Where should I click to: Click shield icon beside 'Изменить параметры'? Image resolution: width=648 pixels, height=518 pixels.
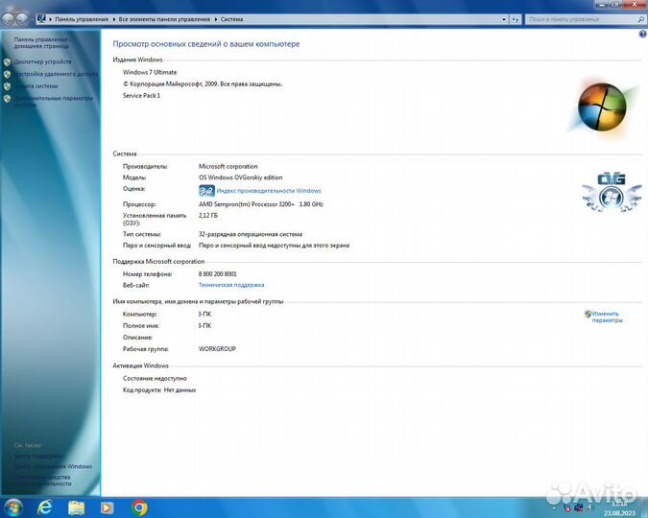[588, 314]
